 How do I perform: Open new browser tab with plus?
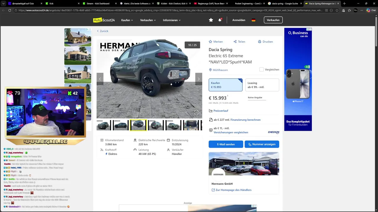pyautogui.click(x=344, y=4)
